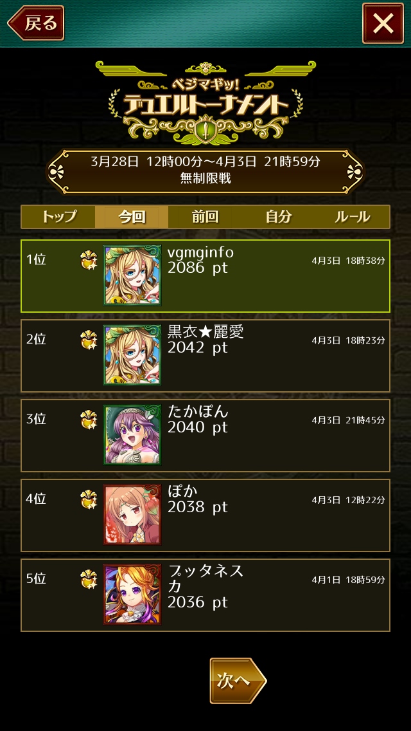Click the gold reward bag for 3位
Screen dimensions: 411x731
(89, 420)
